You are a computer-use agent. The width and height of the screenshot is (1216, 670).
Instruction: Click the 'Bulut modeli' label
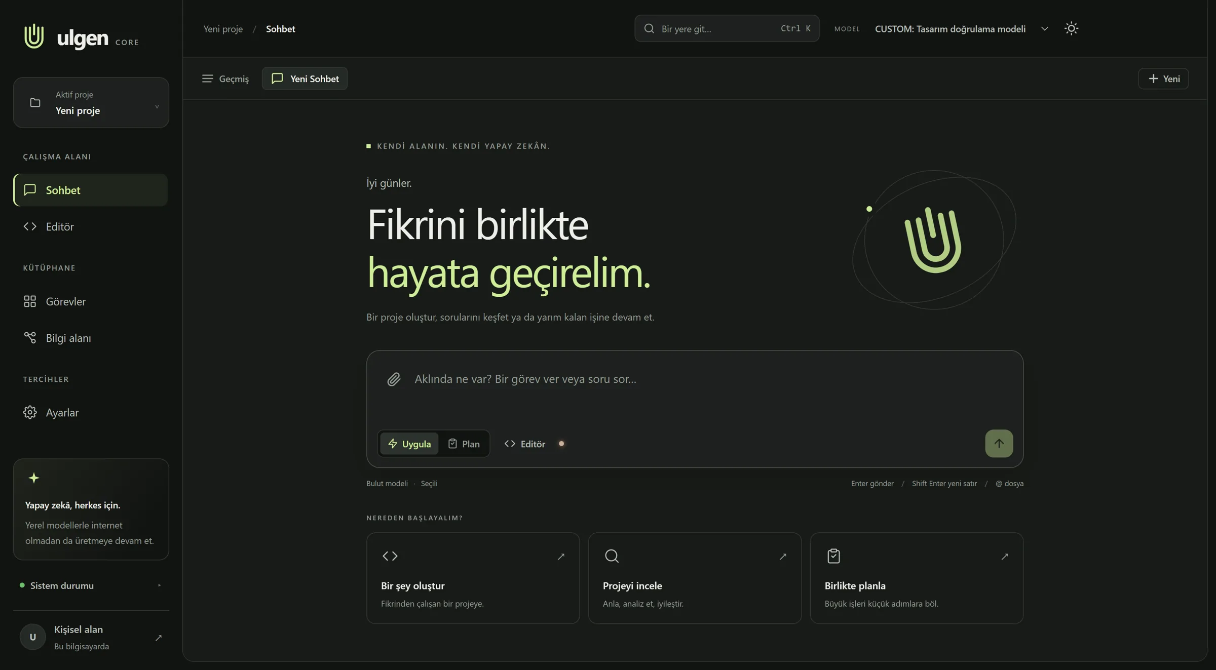click(387, 484)
